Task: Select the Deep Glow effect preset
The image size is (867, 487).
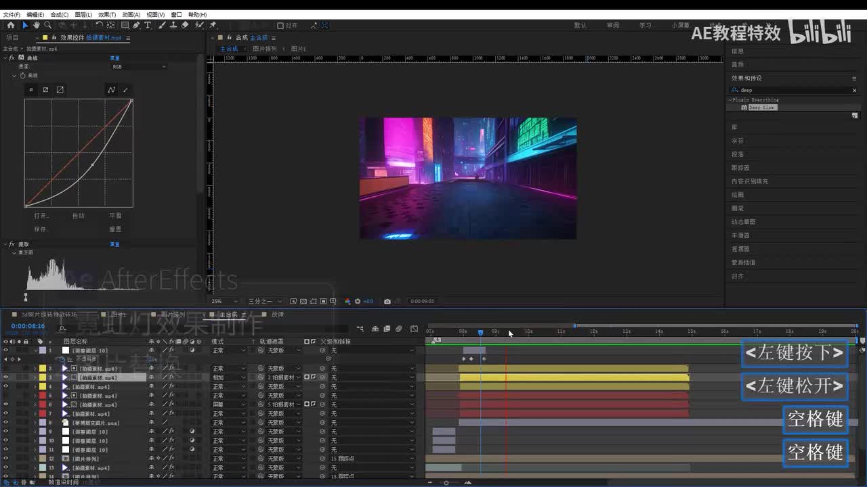Action: pos(761,108)
